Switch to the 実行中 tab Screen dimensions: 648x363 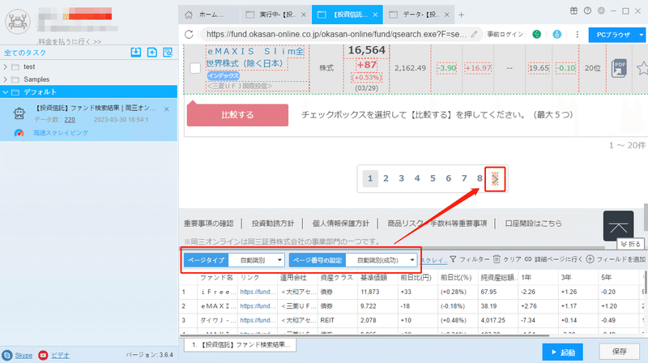point(271,15)
